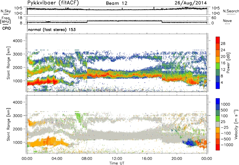The width and height of the screenshot is (239, 165).
Task: Click the "3000" tick of the velocity panel
Action: coord(17,116)
